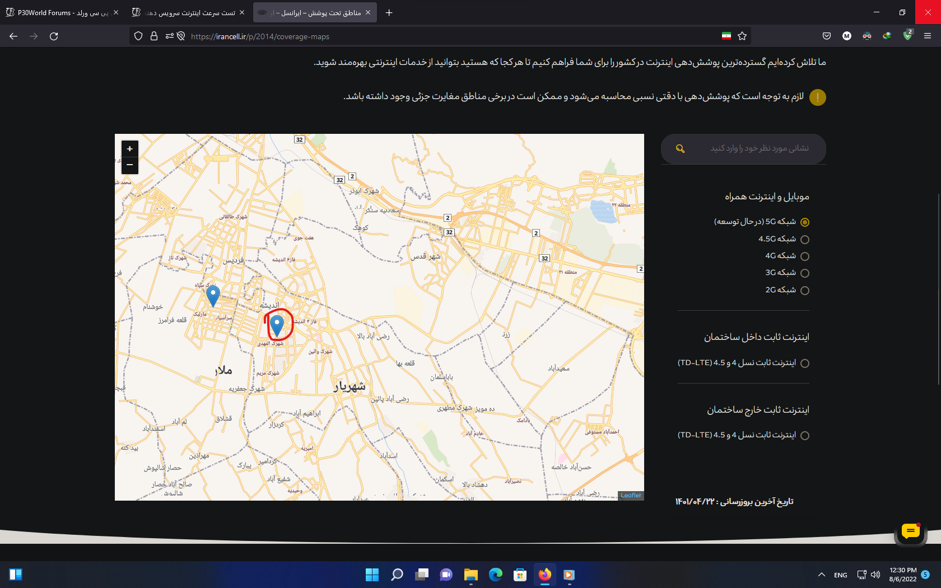
Task: Close the P30World Forums tab
Action: coord(116,12)
